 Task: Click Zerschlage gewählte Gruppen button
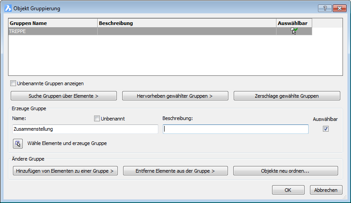287,95
